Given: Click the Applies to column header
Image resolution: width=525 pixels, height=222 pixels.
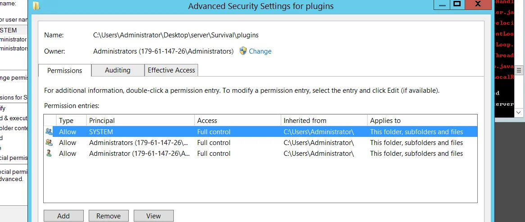Looking at the screenshot, I should [422, 121].
